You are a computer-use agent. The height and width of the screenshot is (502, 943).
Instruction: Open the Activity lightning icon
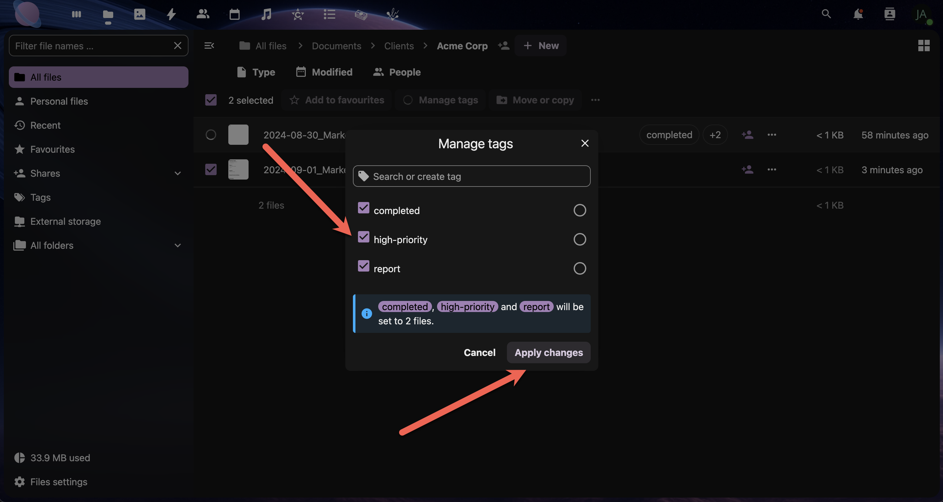[171, 15]
